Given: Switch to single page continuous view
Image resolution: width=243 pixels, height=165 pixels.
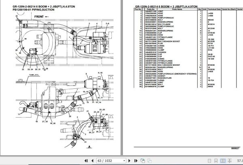Looking at the screenshot, I should (x=216, y=161).
